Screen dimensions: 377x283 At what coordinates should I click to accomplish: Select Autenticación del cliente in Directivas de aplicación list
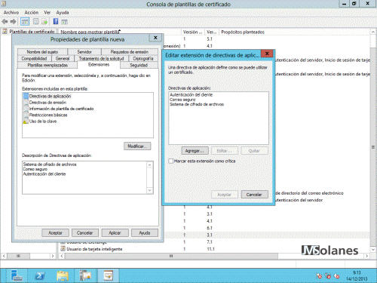pos(192,95)
